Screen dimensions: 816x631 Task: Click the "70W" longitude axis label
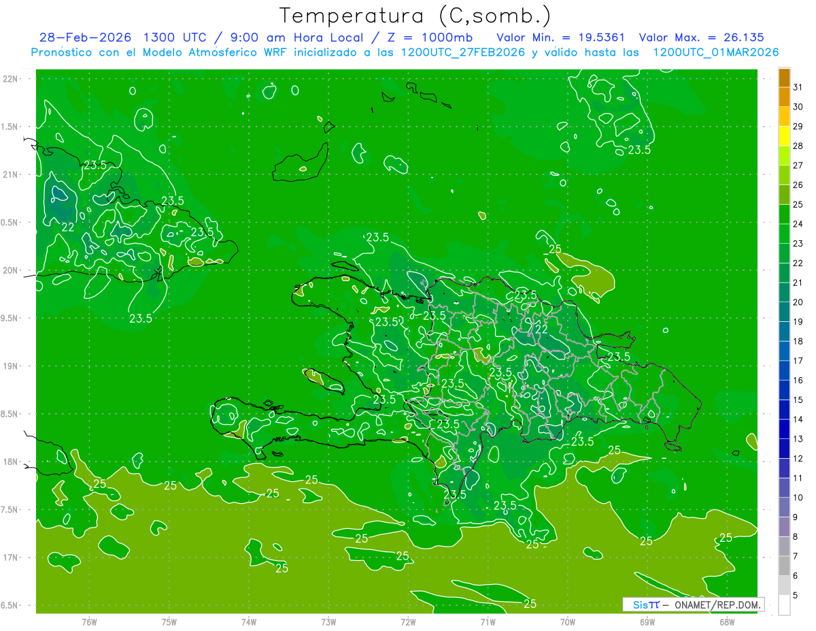pyautogui.click(x=568, y=622)
